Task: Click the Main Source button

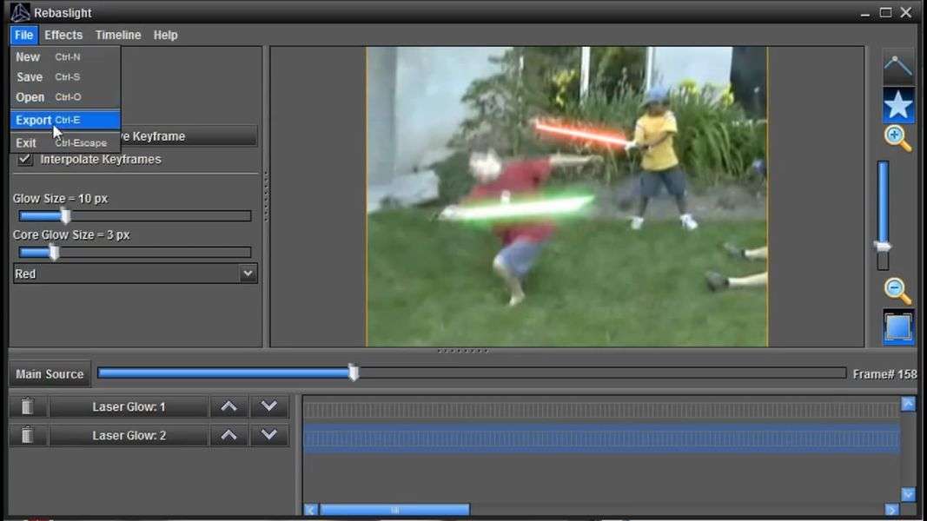Action: pyautogui.click(x=50, y=374)
